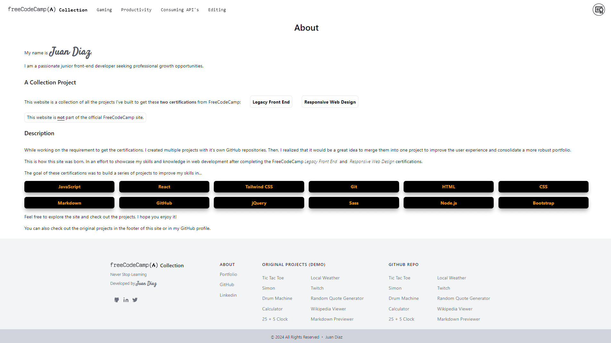
Task: Click the Responsive Web Design certification button
Action: (x=330, y=102)
